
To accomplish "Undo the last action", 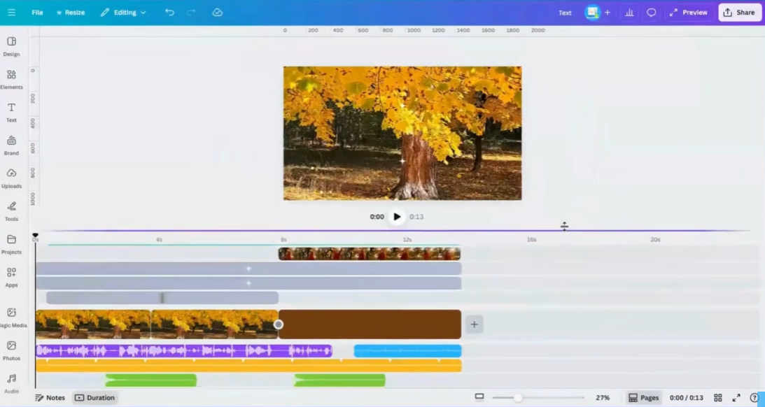I will pos(169,12).
